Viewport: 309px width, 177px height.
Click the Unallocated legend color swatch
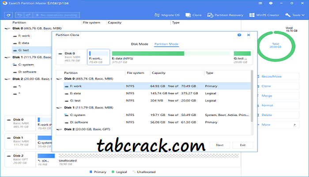point(134,172)
